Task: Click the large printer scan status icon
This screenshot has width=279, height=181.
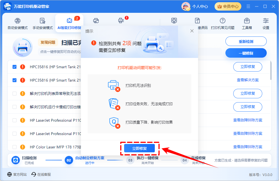Action: (x=23, y=47)
